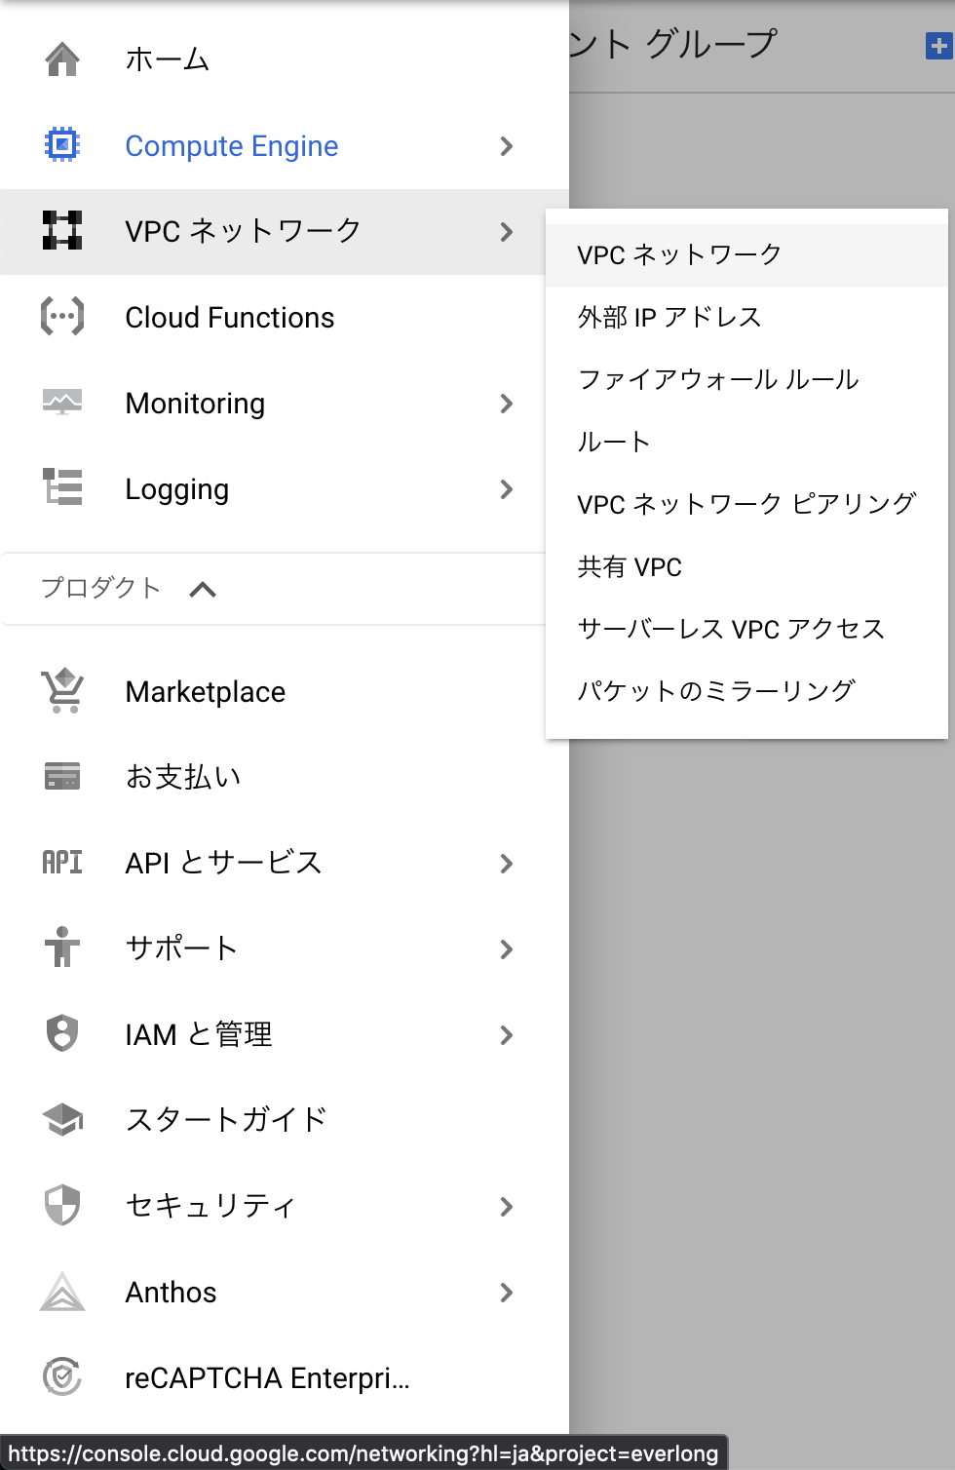Screen dimensions: 955x1470
Task: Click the セキュリティ label in sidebar
Action: pos(210,1206)
